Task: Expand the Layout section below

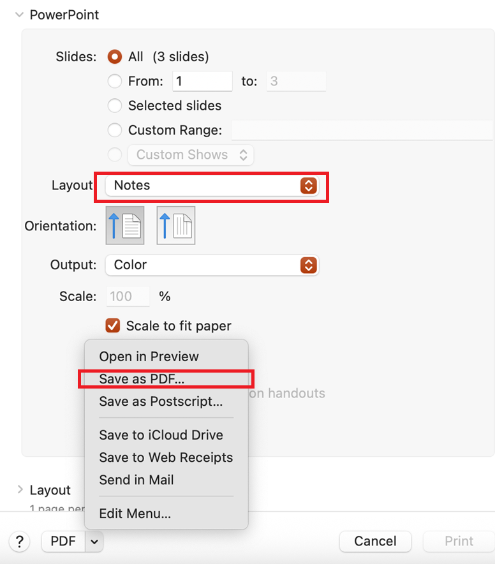Action: (20, 489)
